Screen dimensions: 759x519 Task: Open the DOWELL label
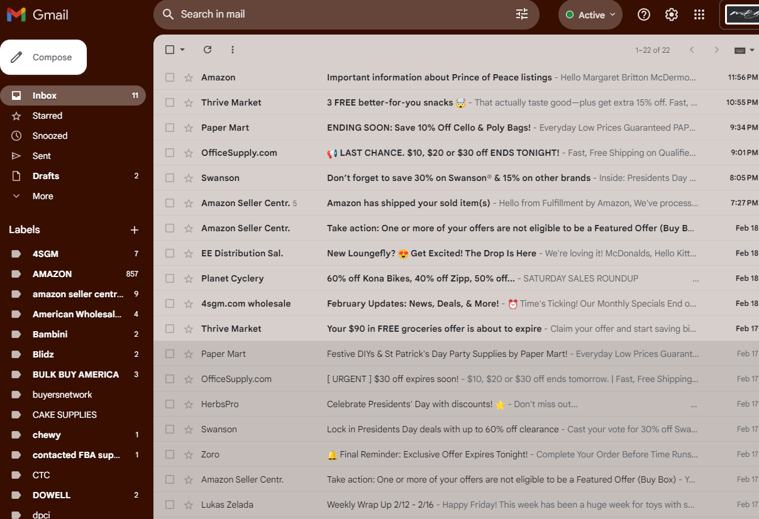click(x=73, y=495)
